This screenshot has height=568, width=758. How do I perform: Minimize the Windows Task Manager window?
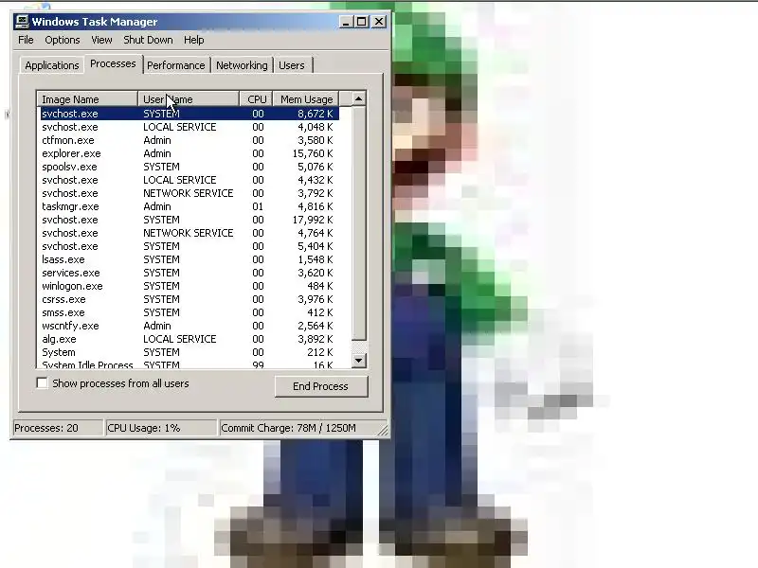345,22
